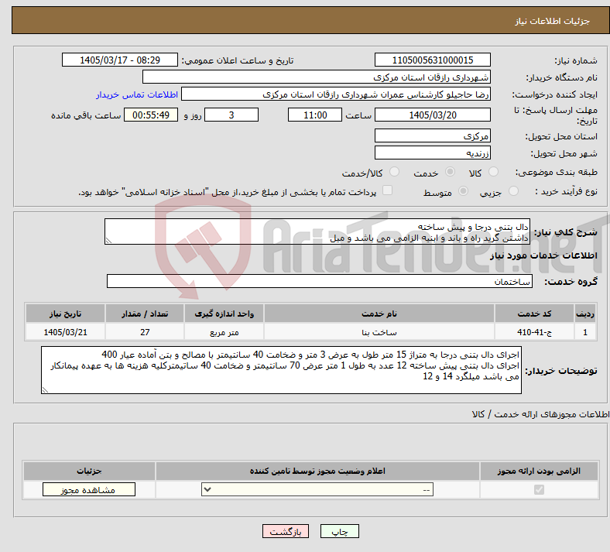Click the ساخت بنا service name cell

[x=379, y=332]
